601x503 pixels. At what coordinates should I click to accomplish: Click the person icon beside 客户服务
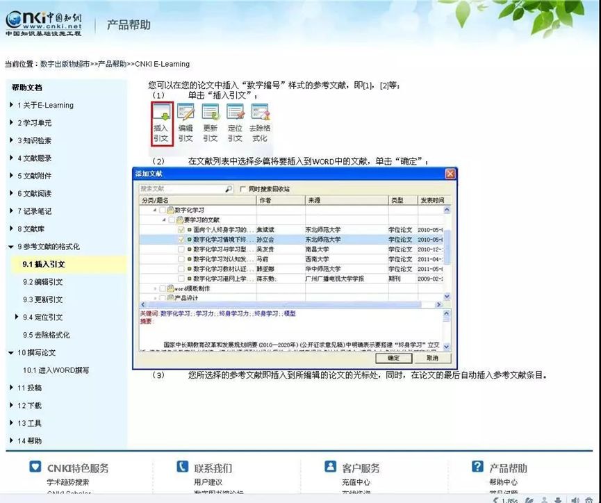(330, 467)
